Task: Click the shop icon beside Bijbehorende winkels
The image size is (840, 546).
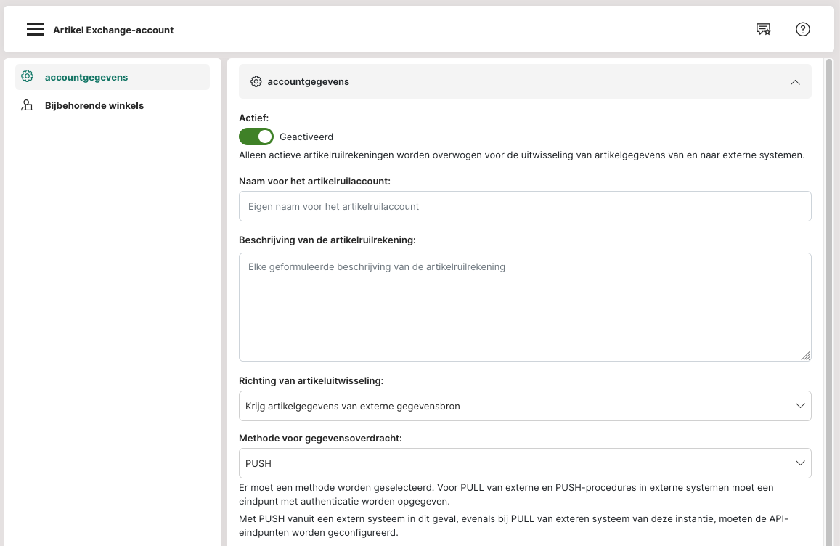Action: [28, 105]
